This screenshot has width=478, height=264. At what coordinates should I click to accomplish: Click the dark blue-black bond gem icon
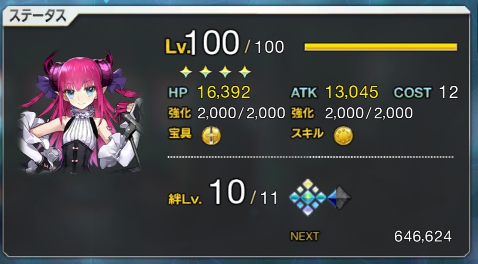tap(339, 198)
